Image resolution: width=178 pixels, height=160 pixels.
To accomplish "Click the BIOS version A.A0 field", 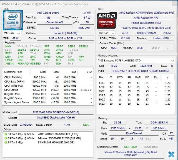I will (x=67, y=125).
